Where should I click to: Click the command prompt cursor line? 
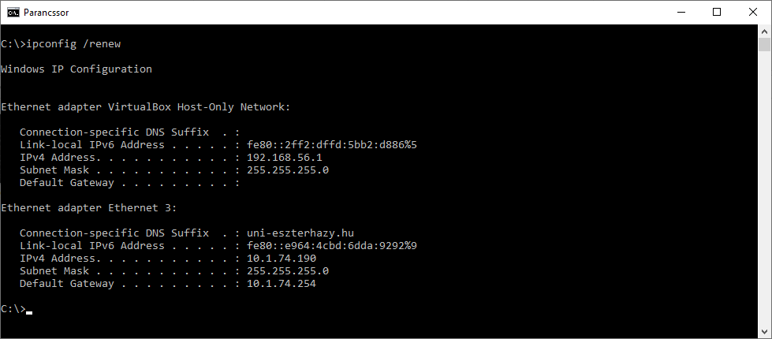(x=17, y=309)
